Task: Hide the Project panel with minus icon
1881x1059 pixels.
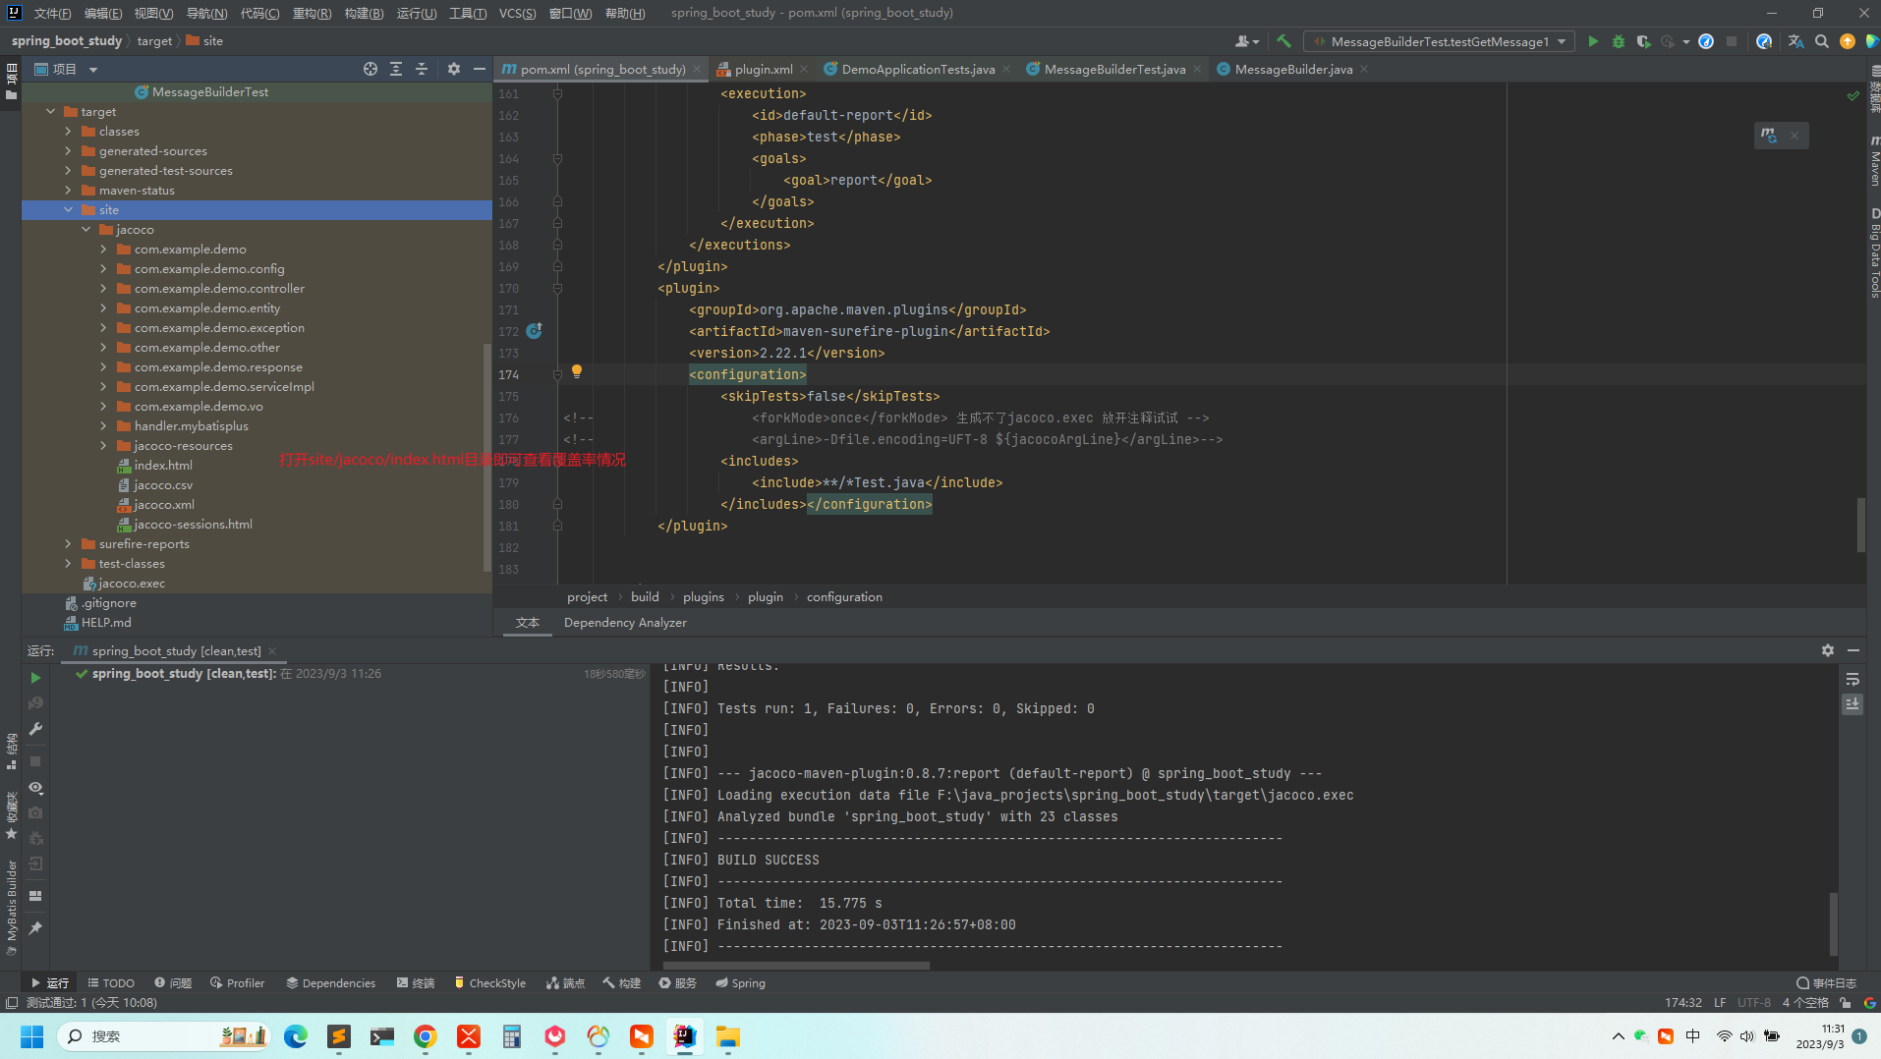Action: (480, 69)
